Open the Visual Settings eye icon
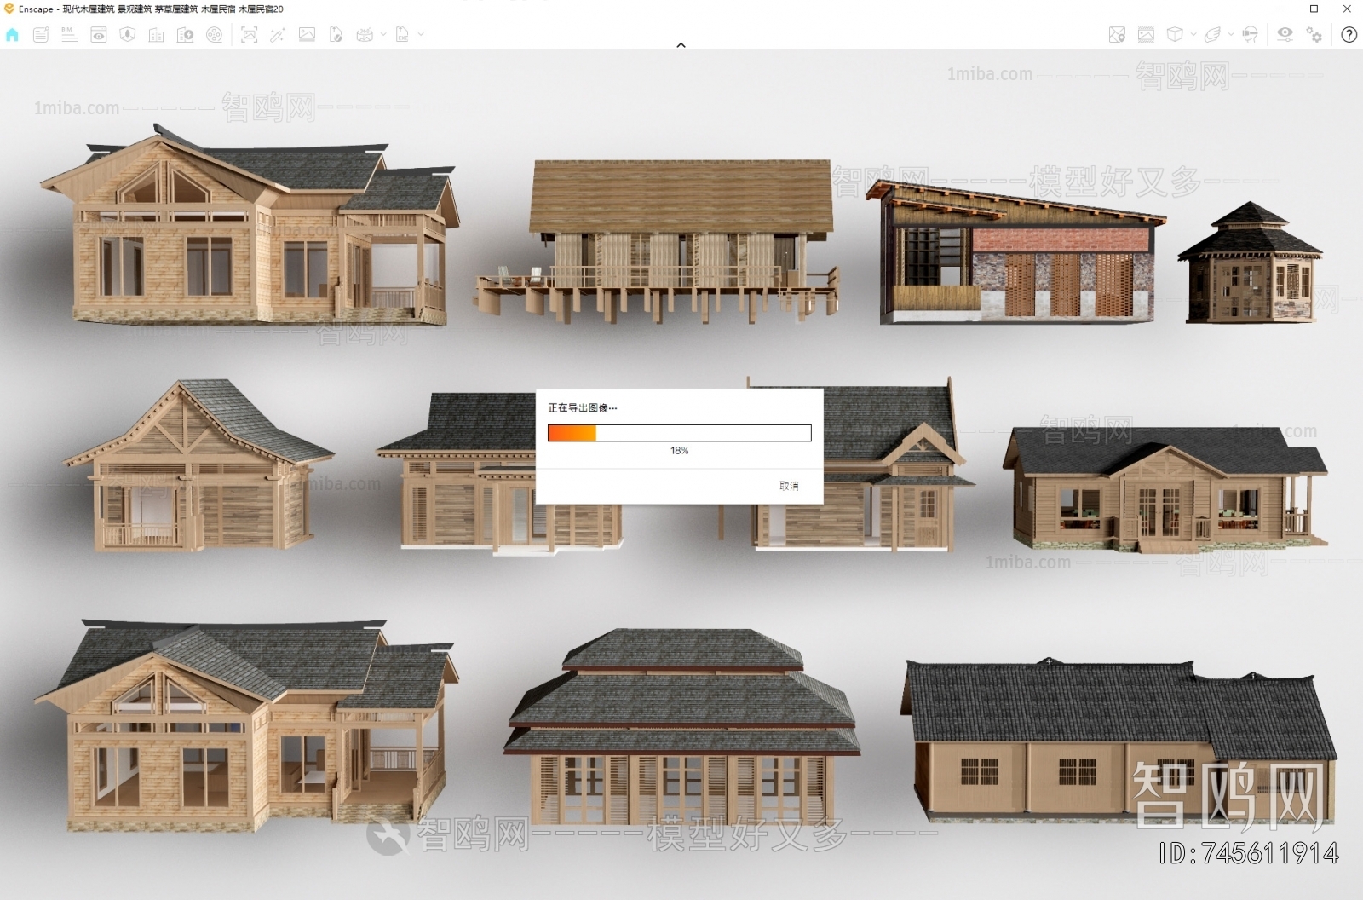The height and width of the screenshot is (900, 1363). [x=1285, y=34]
